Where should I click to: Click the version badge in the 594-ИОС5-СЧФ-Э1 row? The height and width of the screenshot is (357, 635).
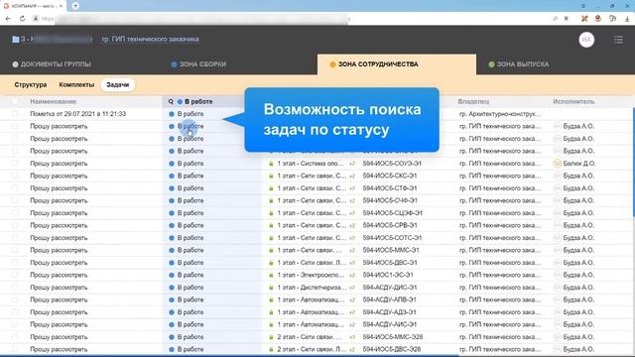point(352,200)
